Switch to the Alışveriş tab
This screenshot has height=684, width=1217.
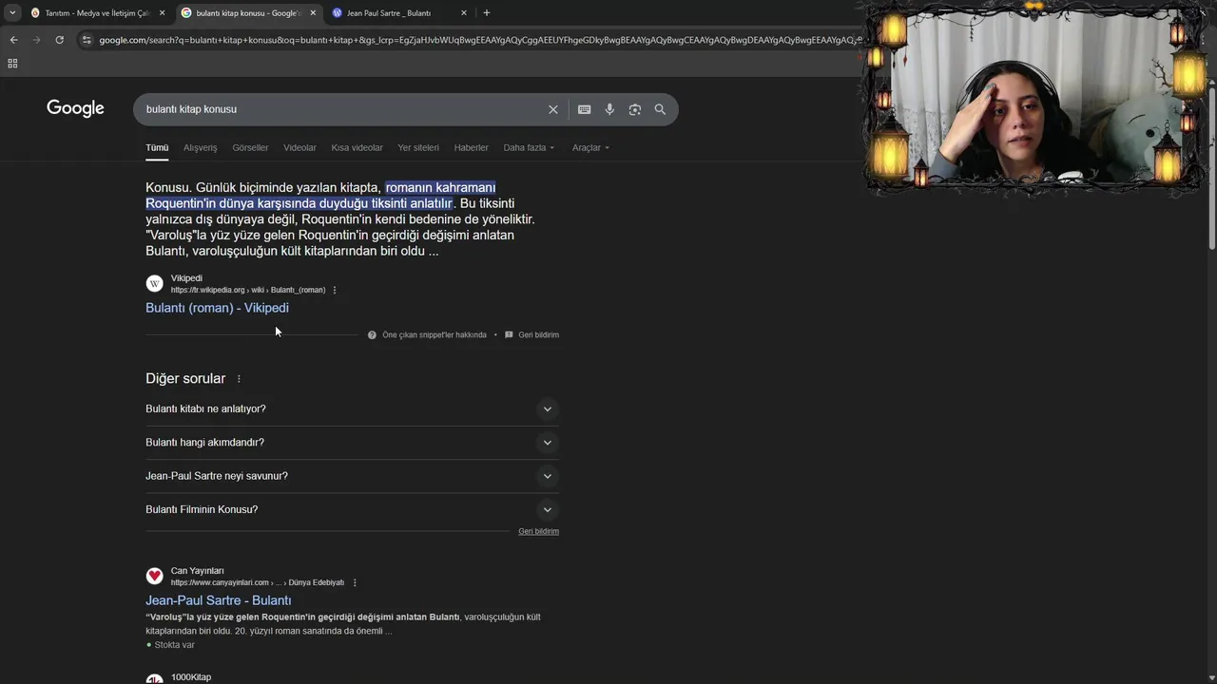pos(200,148)
